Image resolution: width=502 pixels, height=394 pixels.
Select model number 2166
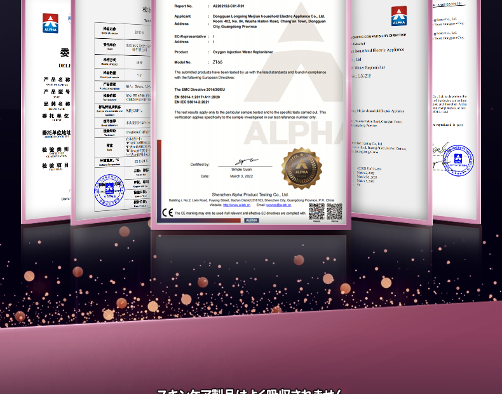[x=217, y=62]
